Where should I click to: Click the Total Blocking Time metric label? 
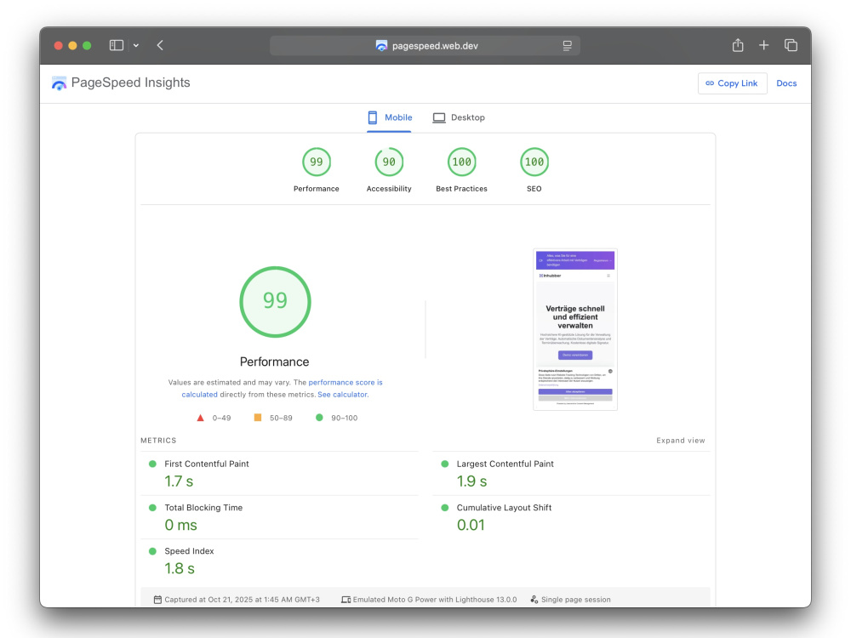point(203,508)
